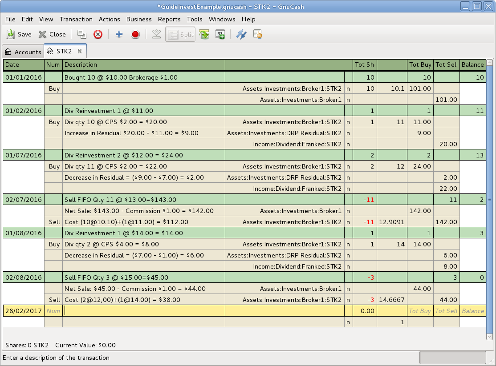Select the 02/07/2016 Sell FIFO Qty 11 transaction
This screenshot has width=496, height=366.
(120, 200)
